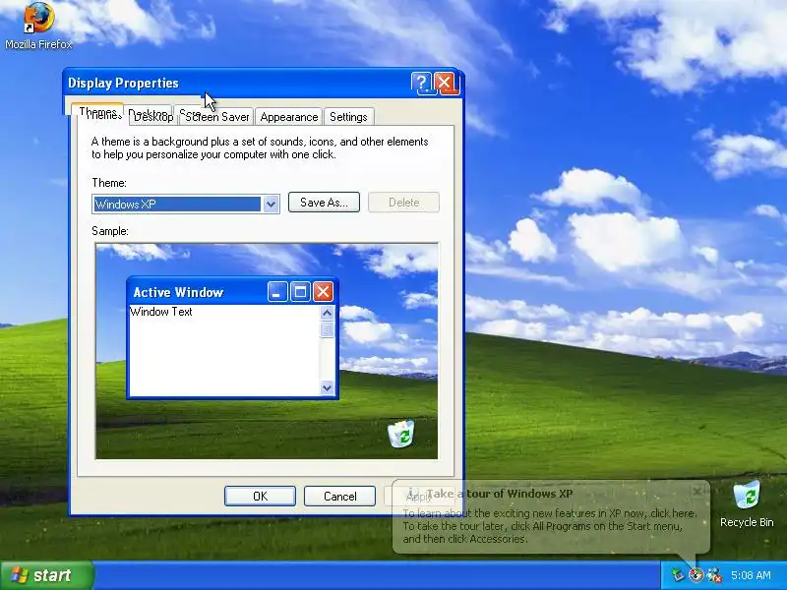Click the sample Active Window minimize icon
The image size is (787, 590).
pos(277,291)
